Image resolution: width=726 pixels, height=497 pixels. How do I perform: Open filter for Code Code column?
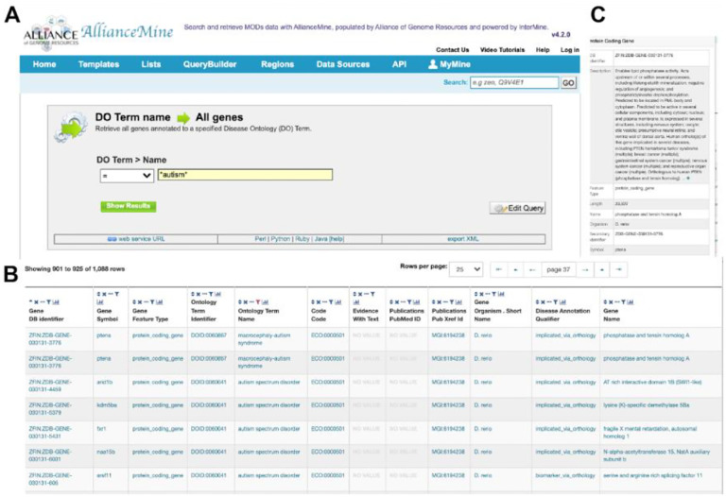click(x=331, y=302)
